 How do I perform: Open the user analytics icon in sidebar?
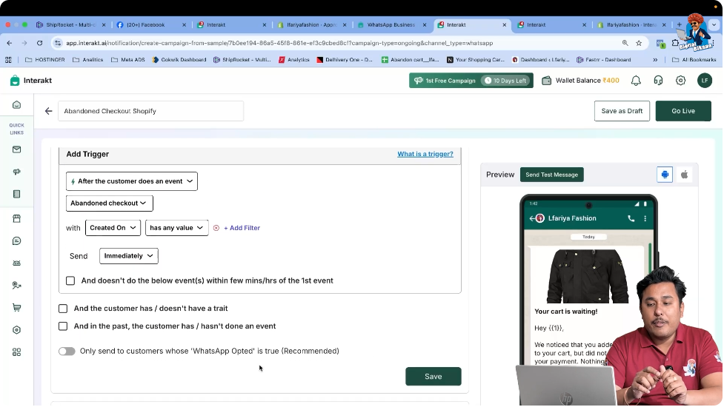click(16, 286)
